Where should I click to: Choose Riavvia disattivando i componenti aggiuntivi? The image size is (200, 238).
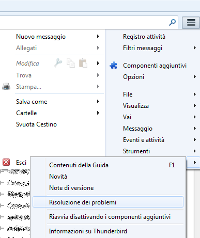pyautogui.click(x=110, y=217)
